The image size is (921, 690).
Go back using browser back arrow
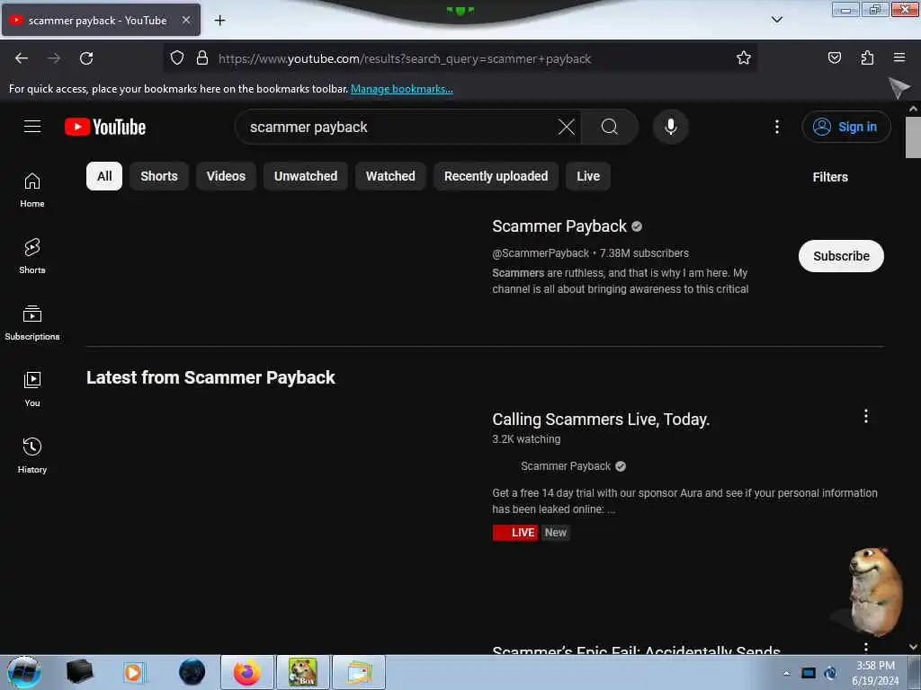pos(22,58)
